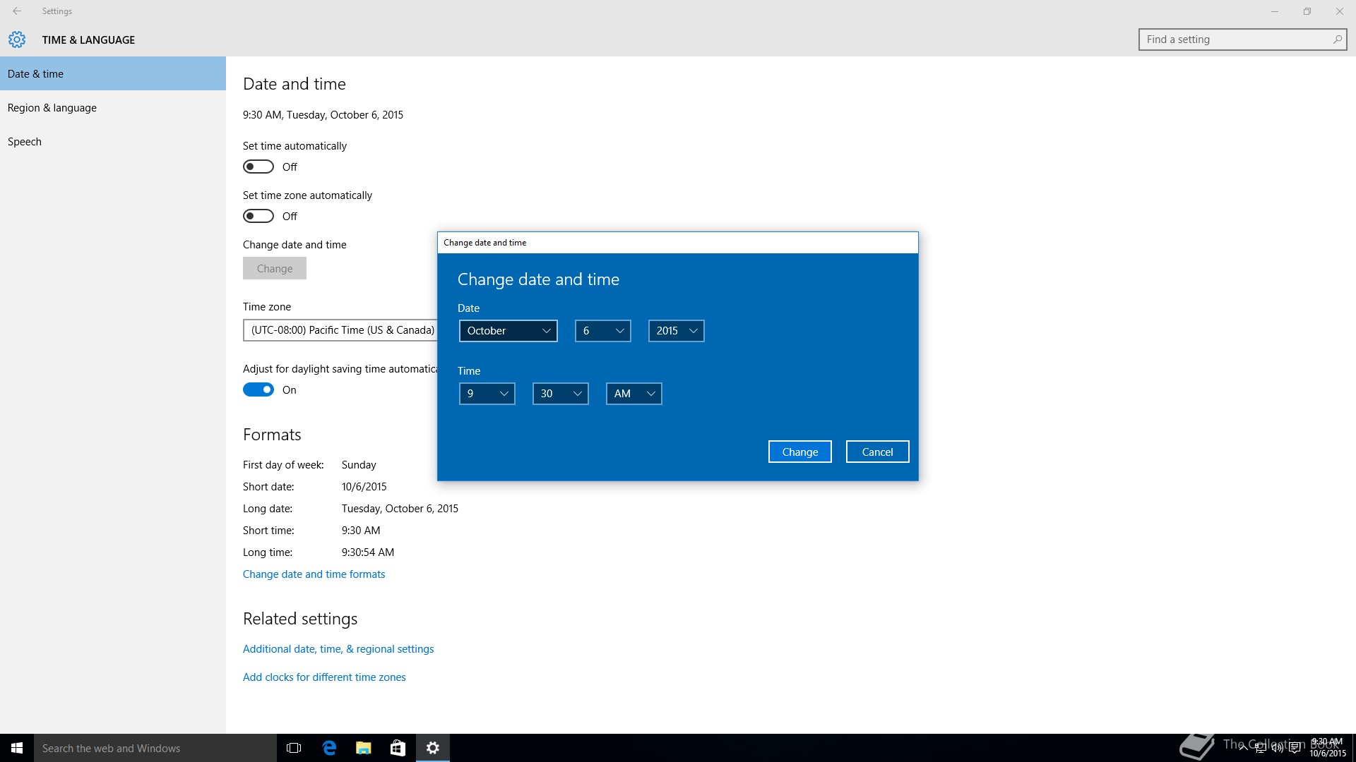Toggle Set time zone automatically switch
This screenshot has height=762, width=1356.
(x=258, y=216)
